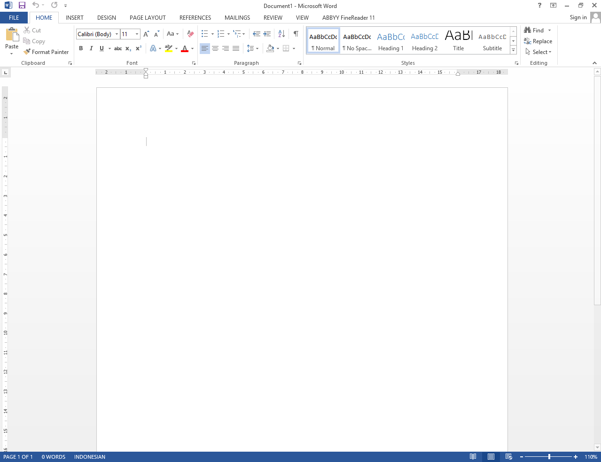The width and height of the screenshot is (601, 462).
Task: Open the bullet list icon
Action: 204,34
